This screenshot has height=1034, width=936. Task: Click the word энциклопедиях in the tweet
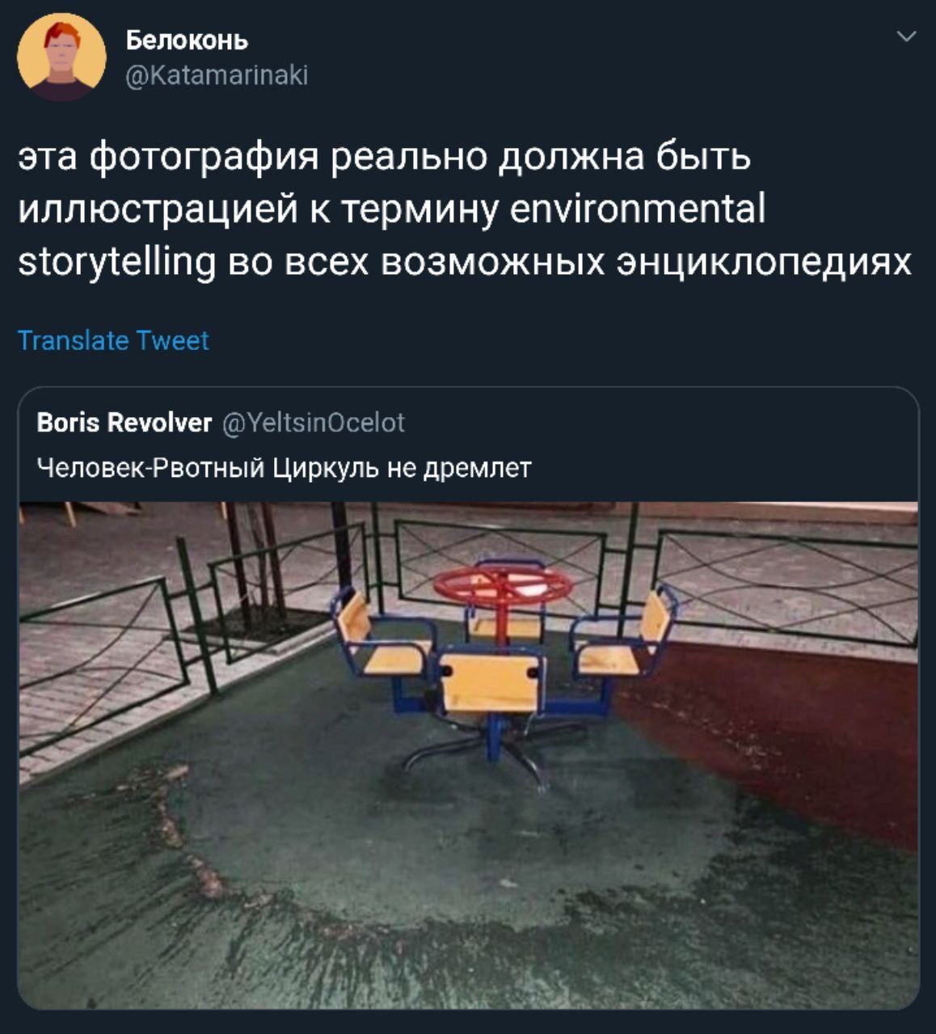[764, 262]
